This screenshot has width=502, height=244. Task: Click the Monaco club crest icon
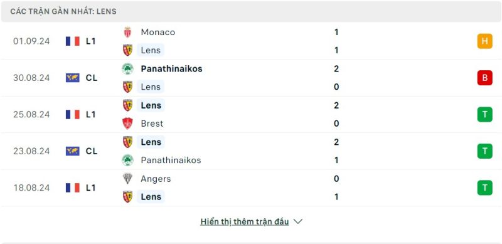click(x=127, y=32)
